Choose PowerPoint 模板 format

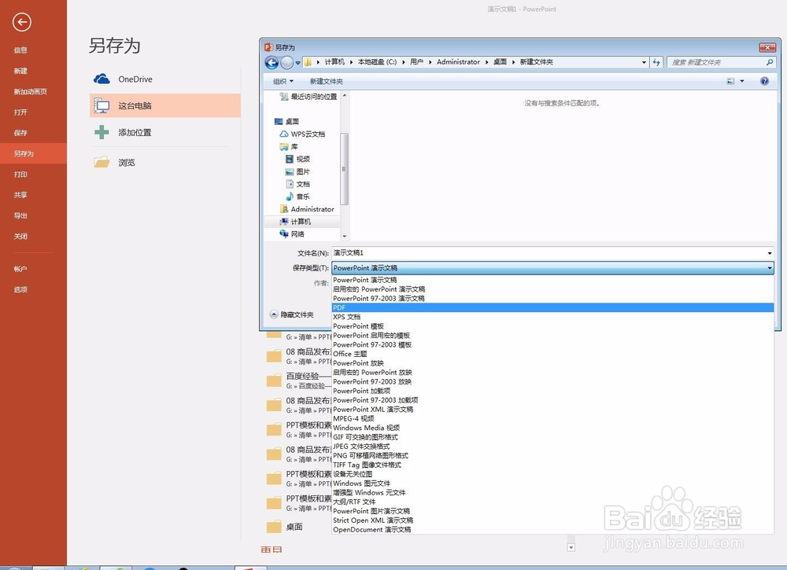(x=552, y=325)
